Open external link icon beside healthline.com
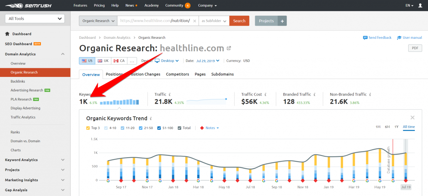 [229, 48]
